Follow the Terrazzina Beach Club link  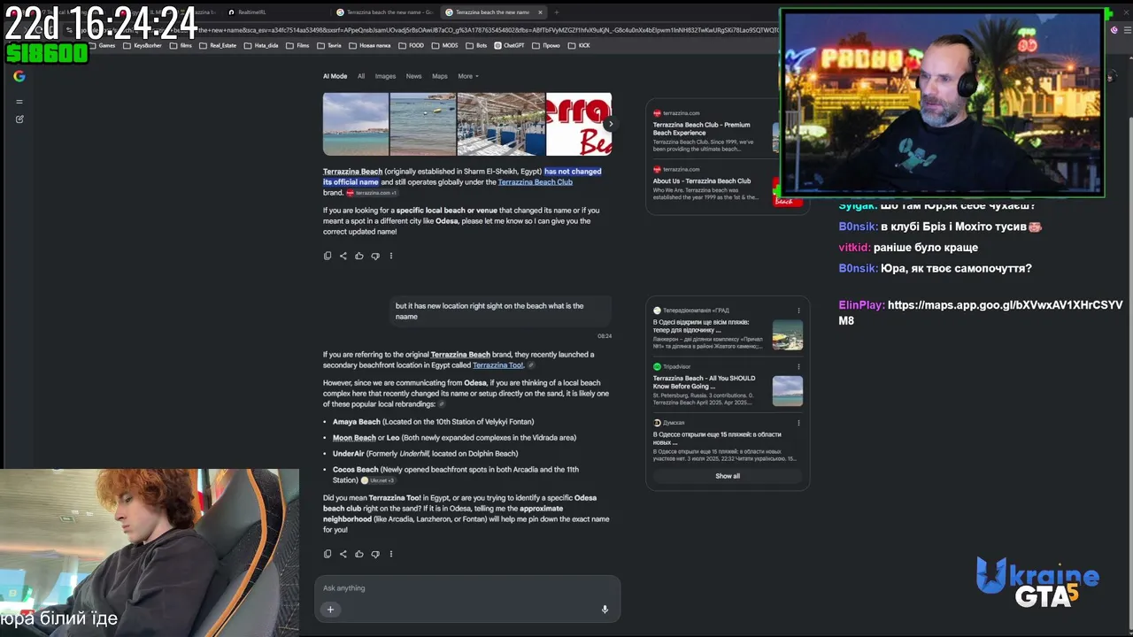click(535, 182)
